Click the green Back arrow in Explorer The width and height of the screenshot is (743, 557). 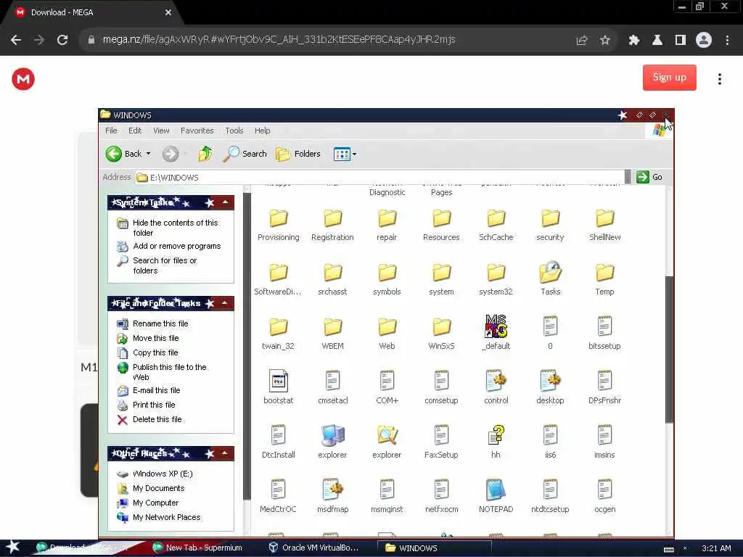(x=114, y=154)
